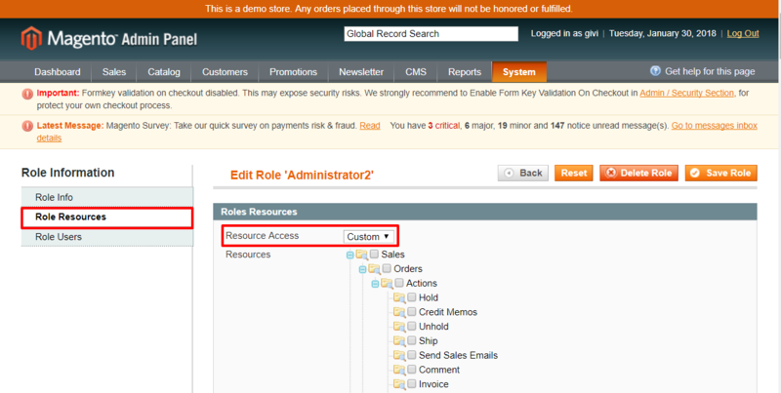Check the Orders resource checkbox
Viewport: 781px width, 393px height.
point(387,268)
